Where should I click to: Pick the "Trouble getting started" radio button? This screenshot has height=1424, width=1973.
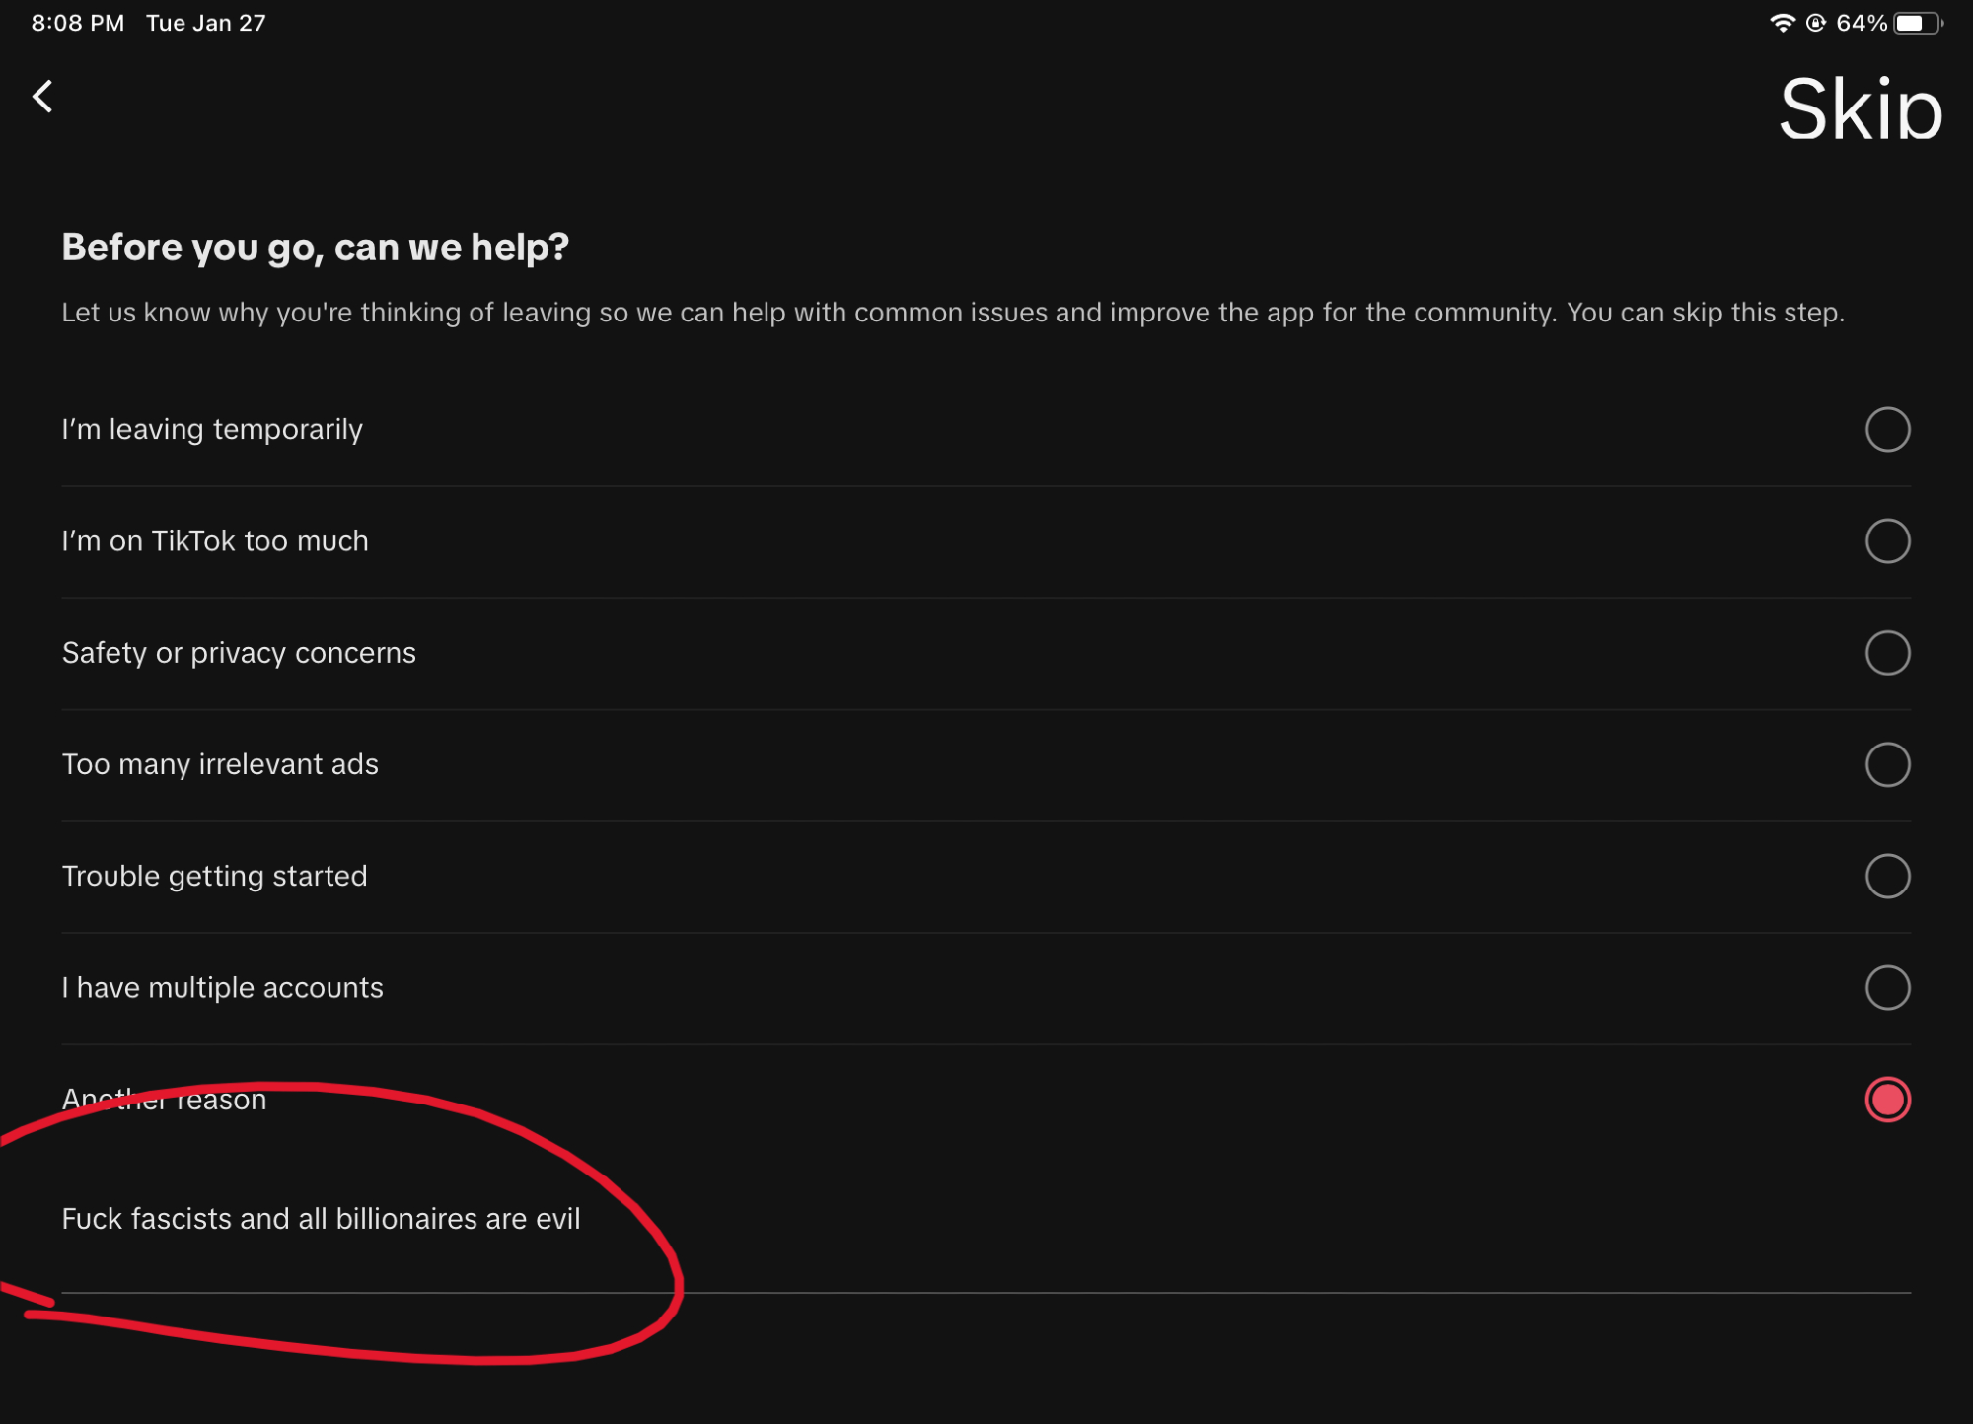tap(1887, 876)
